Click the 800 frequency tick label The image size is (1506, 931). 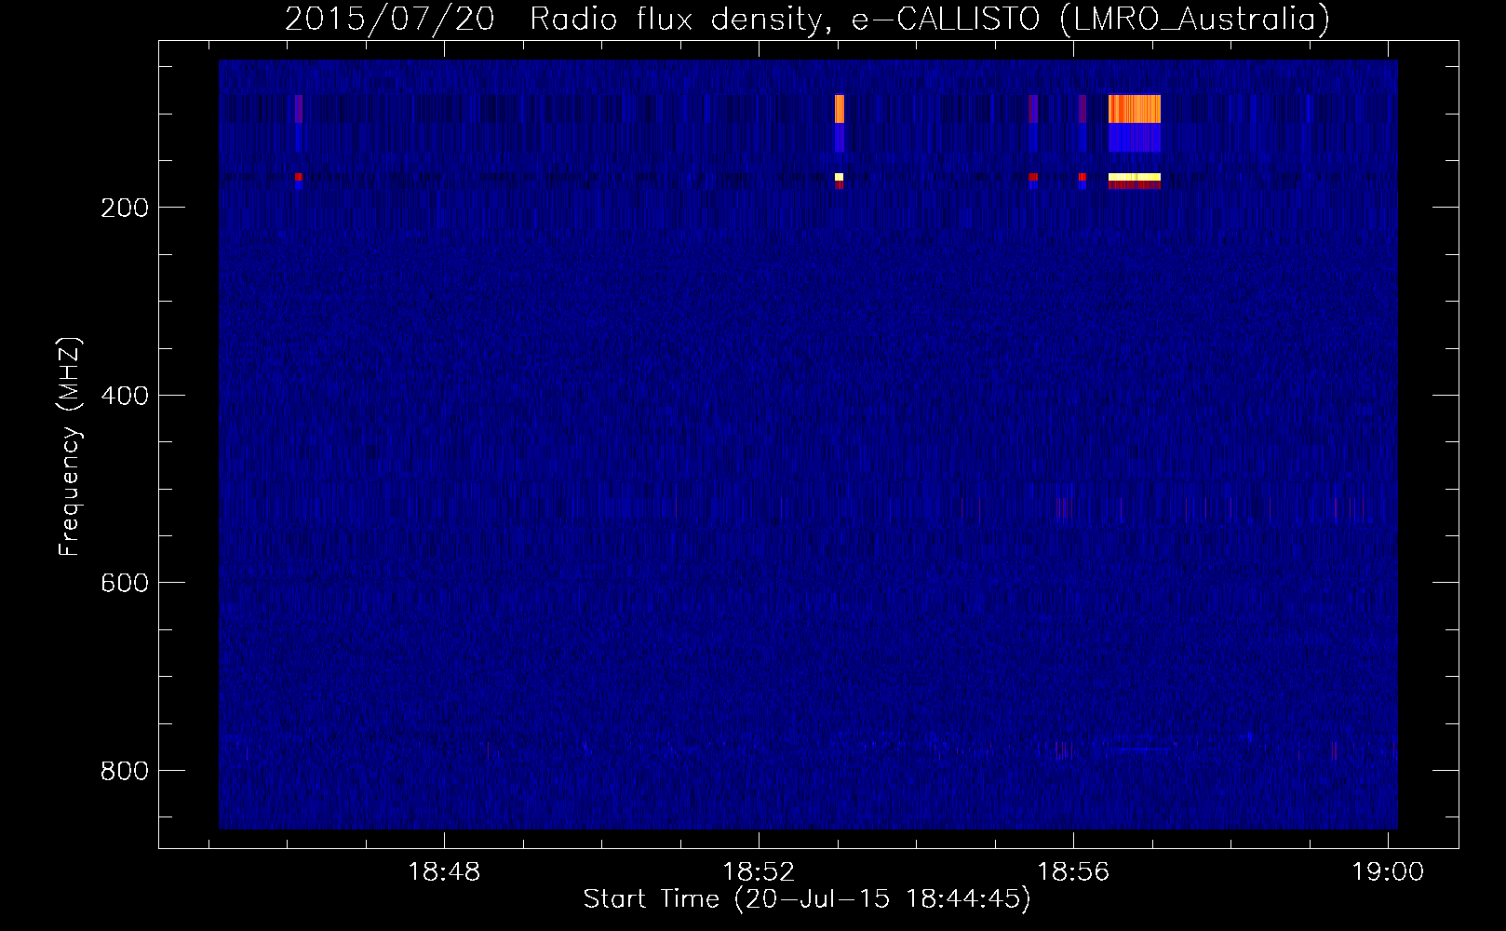[x=125, y=771]
